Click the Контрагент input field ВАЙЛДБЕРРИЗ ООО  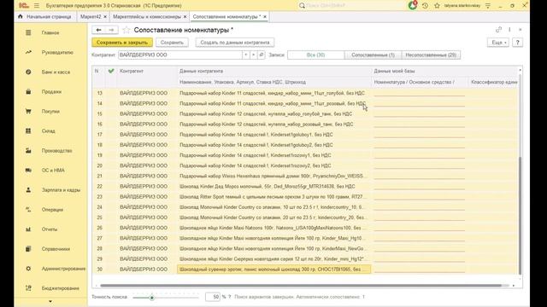[180, 55]
